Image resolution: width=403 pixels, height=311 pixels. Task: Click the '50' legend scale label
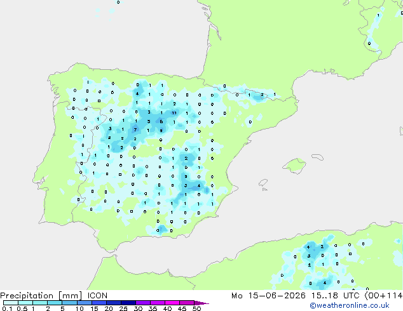click(196, 308)
